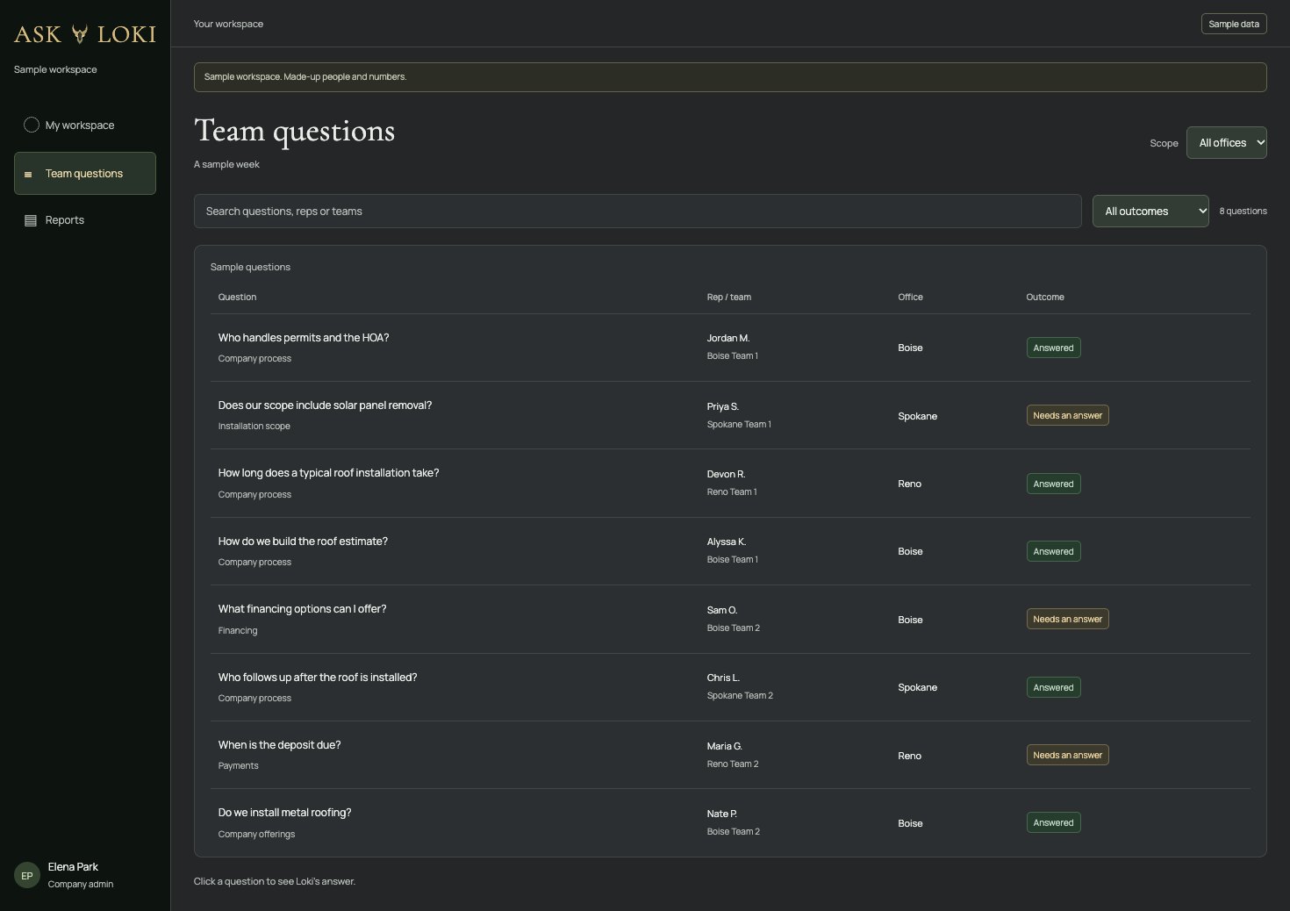
Task: Click the 8 questions count
Action: click(x=1243, y=211)
